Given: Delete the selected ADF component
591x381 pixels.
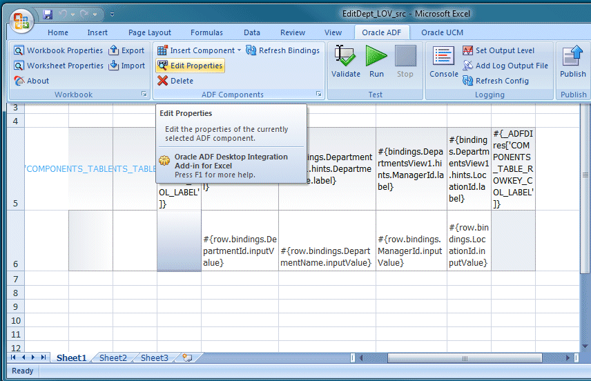Looking at the screenshot, I should (175, 81).
